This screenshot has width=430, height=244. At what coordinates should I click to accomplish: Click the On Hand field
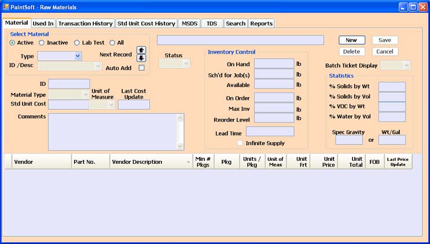tap(274, 63)
